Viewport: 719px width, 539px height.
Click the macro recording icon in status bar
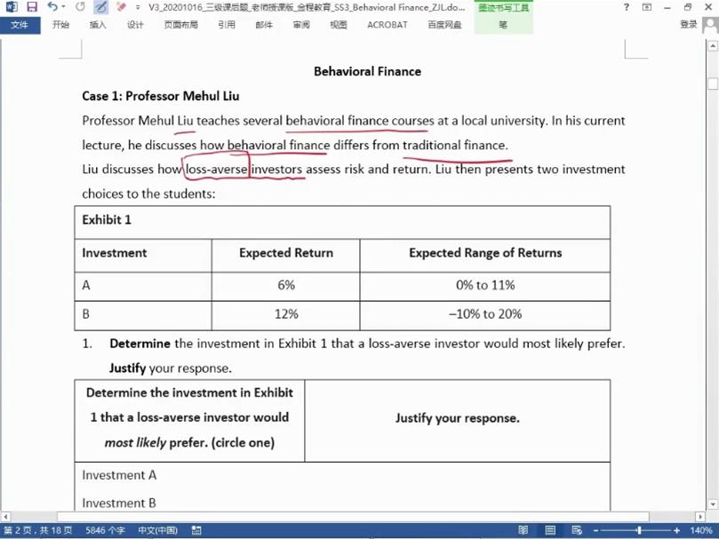click(196, 530)
